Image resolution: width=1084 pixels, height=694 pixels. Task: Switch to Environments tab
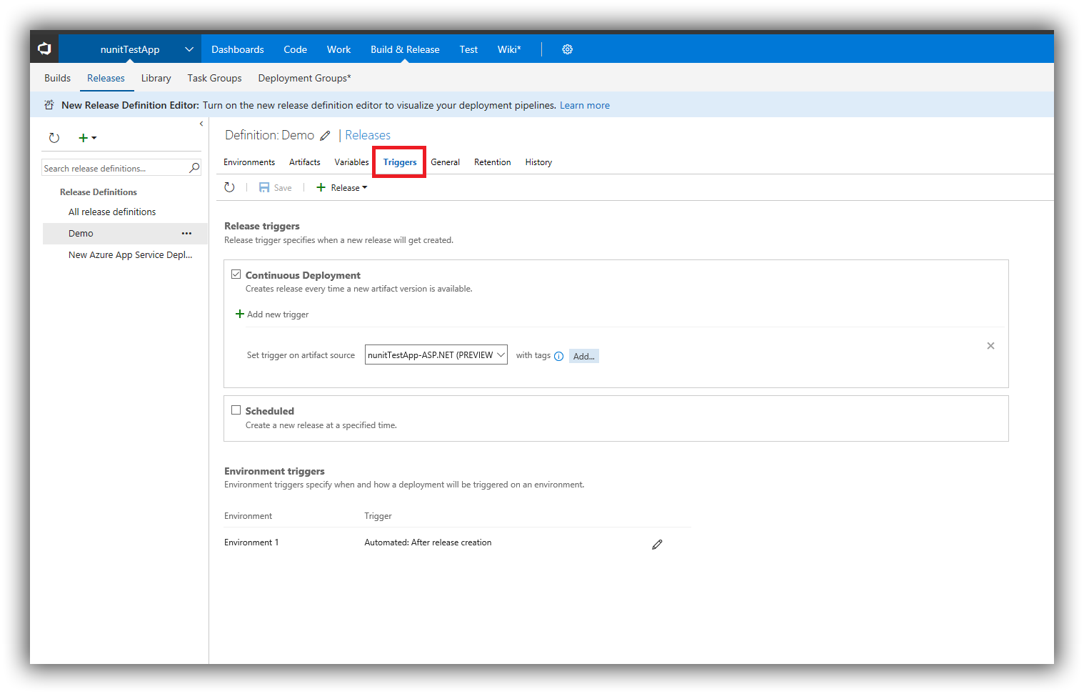pos(249,162)
